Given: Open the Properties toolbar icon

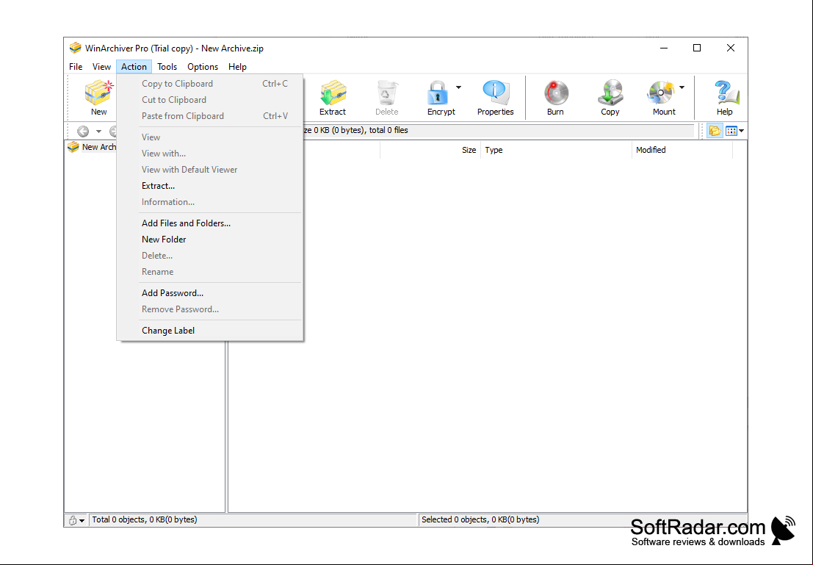Looking at the screenshot, I should pos(496,98).
